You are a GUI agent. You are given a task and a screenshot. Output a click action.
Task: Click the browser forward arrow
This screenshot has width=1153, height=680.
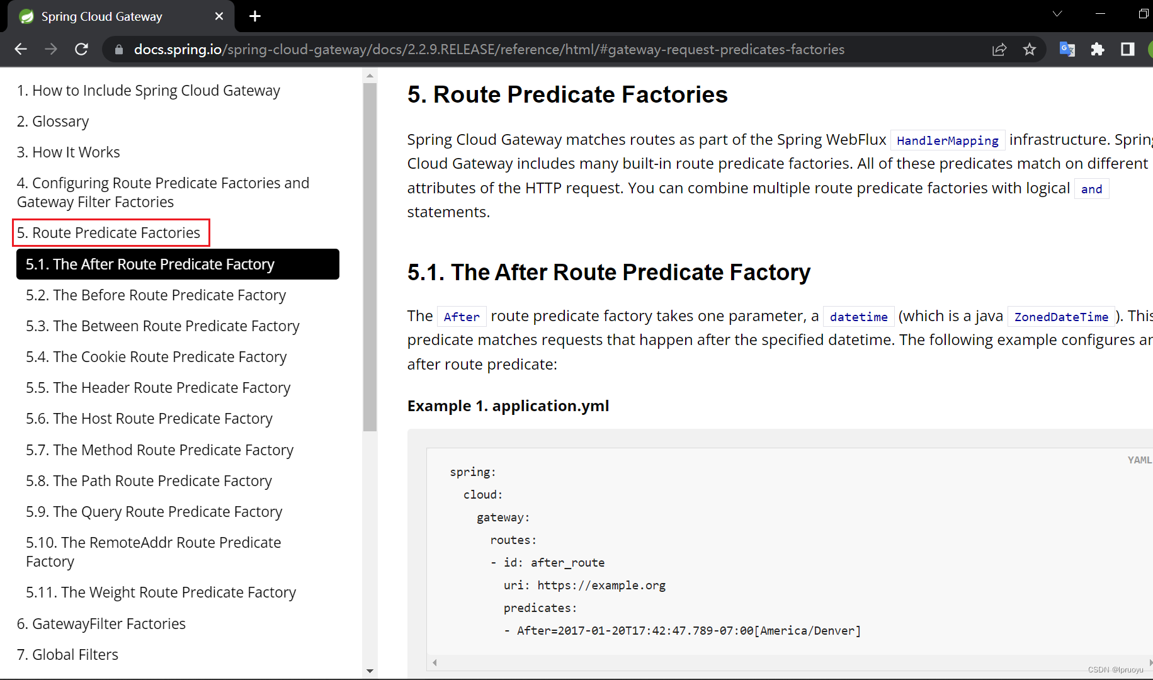coord(51,49)
